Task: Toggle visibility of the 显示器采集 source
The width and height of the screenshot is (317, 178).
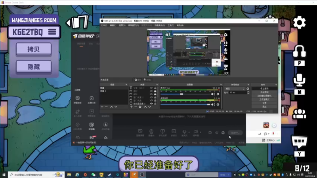Action: [151, 104]
